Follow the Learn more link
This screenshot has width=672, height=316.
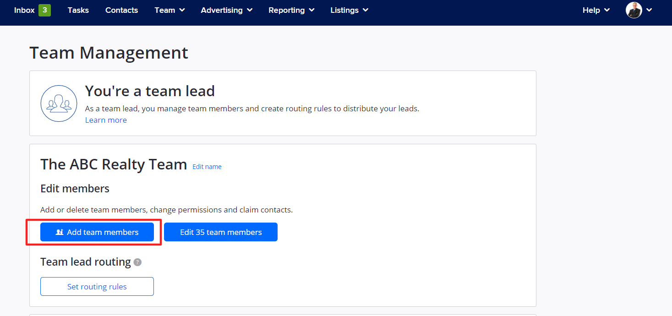(106, 120)
